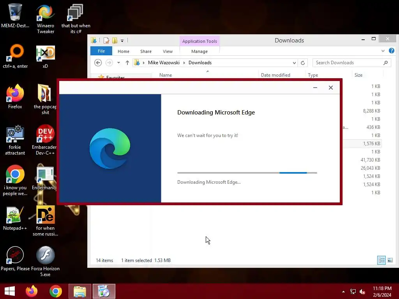This screenshot has width=399, height=299.
Task: Select the row sized 26,043 KB
Action: pos(362,168)
